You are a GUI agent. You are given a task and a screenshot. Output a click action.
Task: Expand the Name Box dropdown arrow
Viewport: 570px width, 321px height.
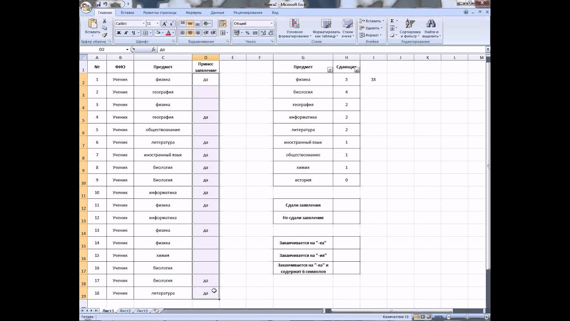127,49
